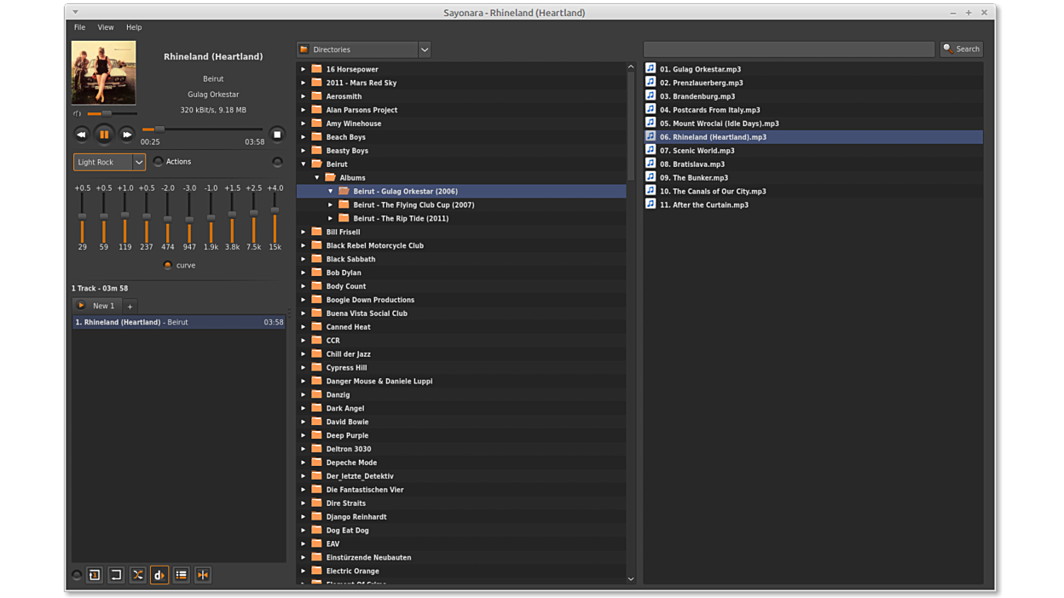Enable repeat-all playlist mode

(116, 575)
